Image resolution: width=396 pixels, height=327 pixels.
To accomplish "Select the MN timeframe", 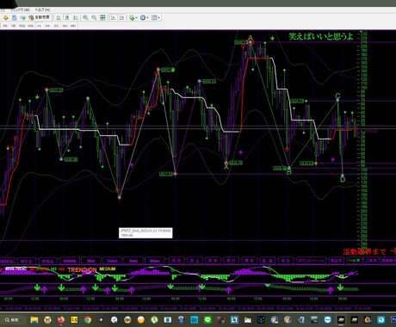I will coord(73,26).
